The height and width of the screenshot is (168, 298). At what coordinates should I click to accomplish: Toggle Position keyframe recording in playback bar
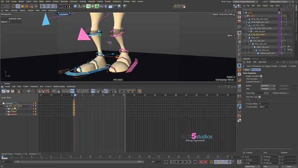(216, 162)
